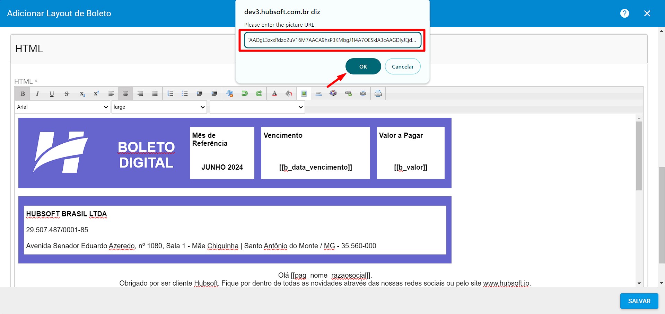This screenshot has height=314, width=665.
Task: Justify the text alignment
Action: pos(155,93)
